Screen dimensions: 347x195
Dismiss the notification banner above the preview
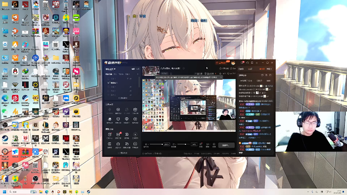(x=221, y=78)
